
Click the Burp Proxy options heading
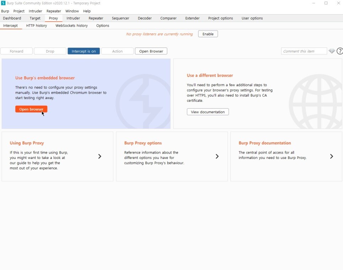click(143, 143)
